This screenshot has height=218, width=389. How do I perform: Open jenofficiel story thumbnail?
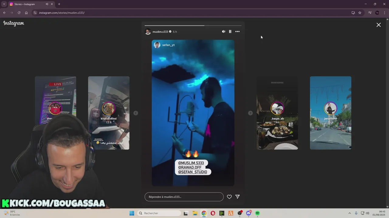click(331, 113)
